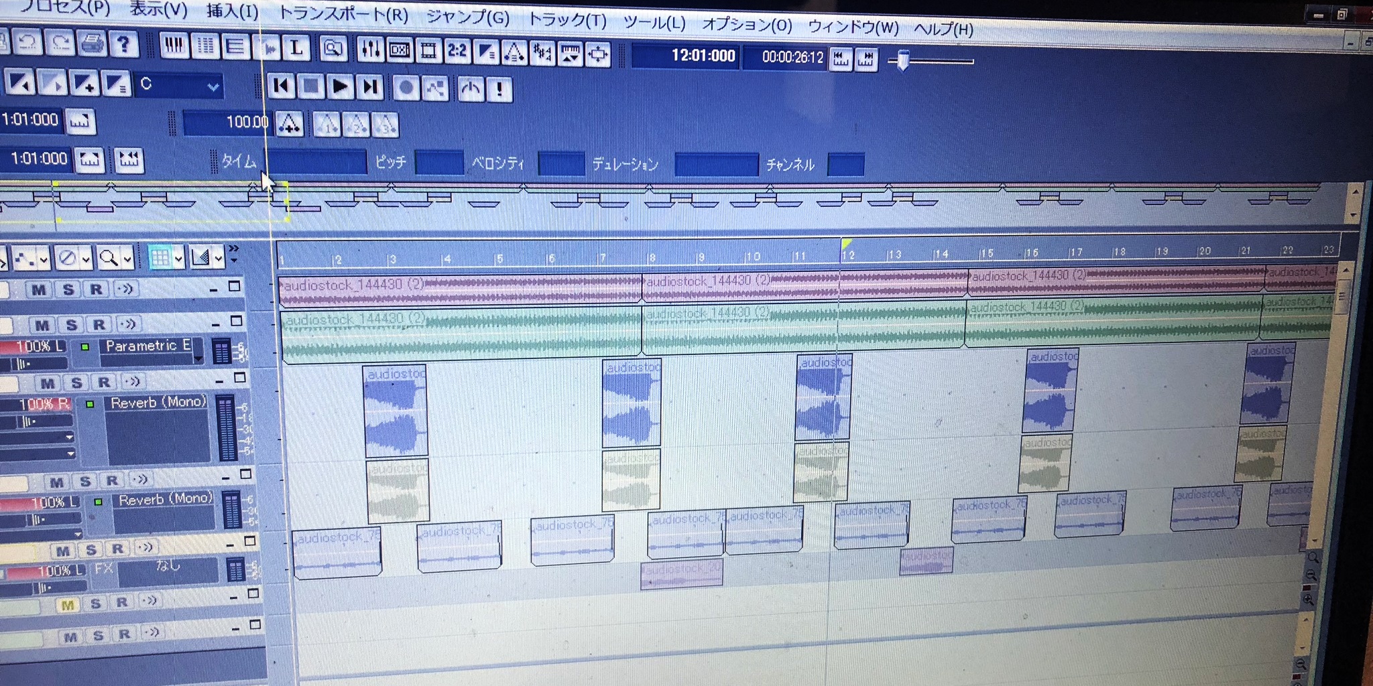Image resolution: width=1373 pixels, height=686 pixels.
Task: Click the Redo toolbar icon
Action: [x=61, y=44]
